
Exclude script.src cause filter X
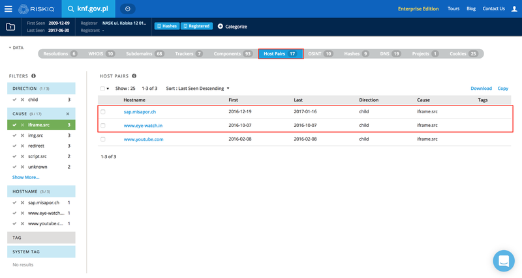(x=22, y=156)
